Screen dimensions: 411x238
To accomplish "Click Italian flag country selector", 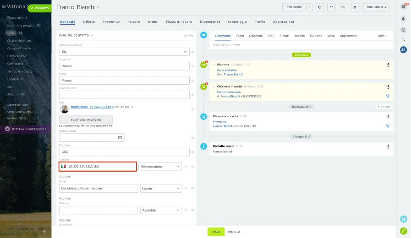I will tap(63, 166).
